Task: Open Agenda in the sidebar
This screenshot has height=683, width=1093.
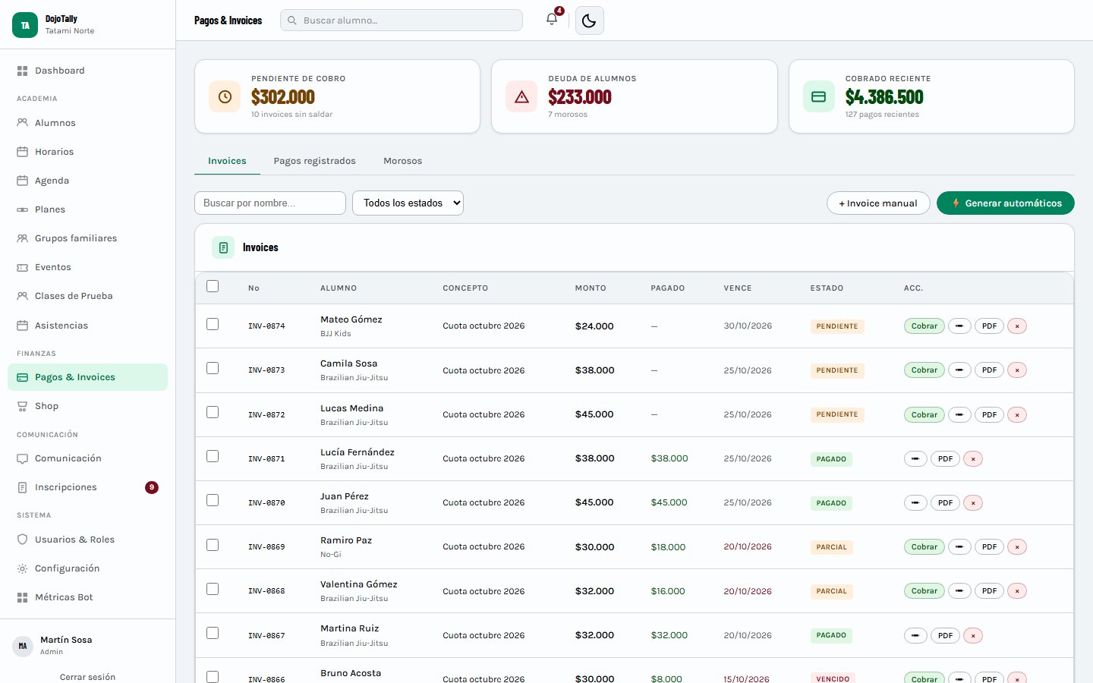Action: (87, 181)
